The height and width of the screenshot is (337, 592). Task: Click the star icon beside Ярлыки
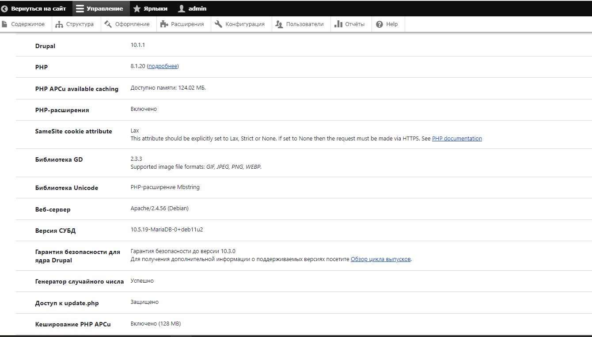(x=137, y=8)
